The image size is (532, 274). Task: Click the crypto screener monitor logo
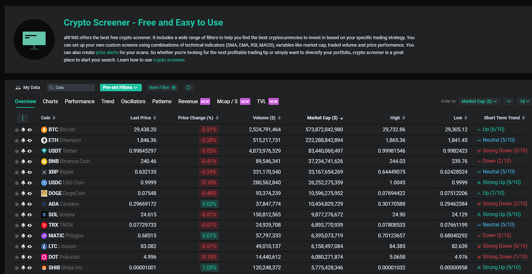34,39
